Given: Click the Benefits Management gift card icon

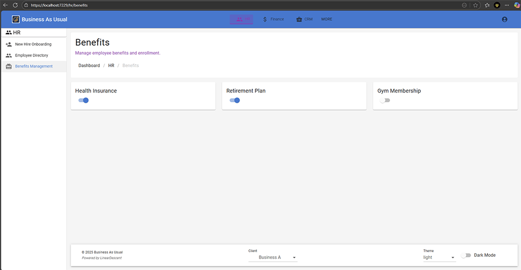Looking at the screenshot, I should 9,67.
